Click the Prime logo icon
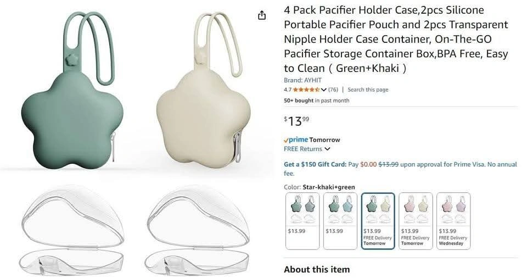Viewport: 527px width, 278px height. pyautogui.click(x=296, y=140)
